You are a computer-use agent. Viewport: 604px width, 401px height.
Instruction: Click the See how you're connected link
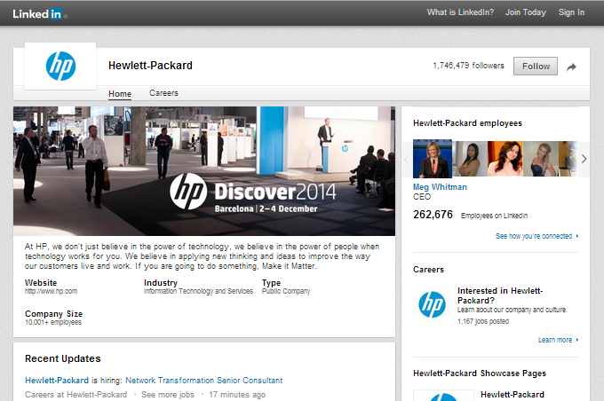tap(533, 237)
